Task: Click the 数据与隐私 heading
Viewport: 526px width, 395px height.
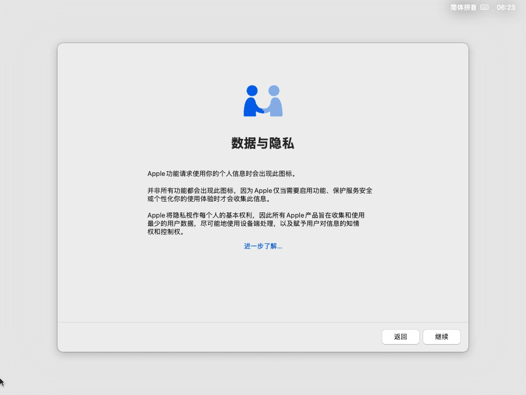Action: [x=262, y=143]
